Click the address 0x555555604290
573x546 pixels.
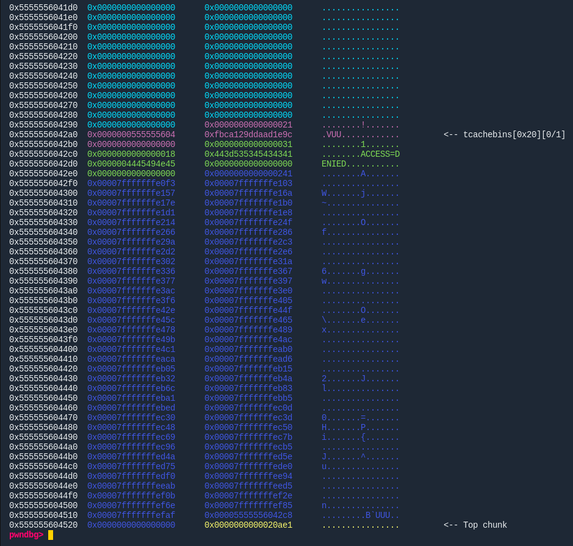[x=43, y=124]
